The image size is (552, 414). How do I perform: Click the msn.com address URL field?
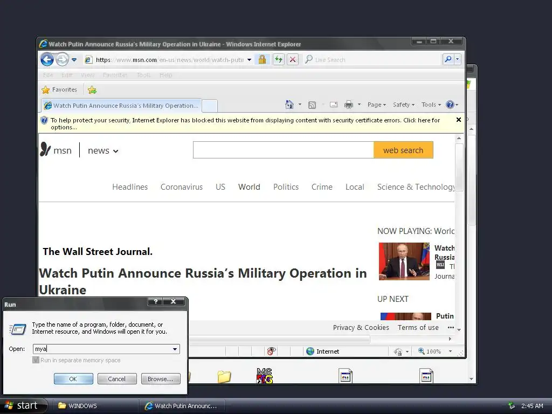click(x=169, y=60)
